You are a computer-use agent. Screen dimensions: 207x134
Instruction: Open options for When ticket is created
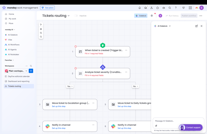tap(126, 50)
